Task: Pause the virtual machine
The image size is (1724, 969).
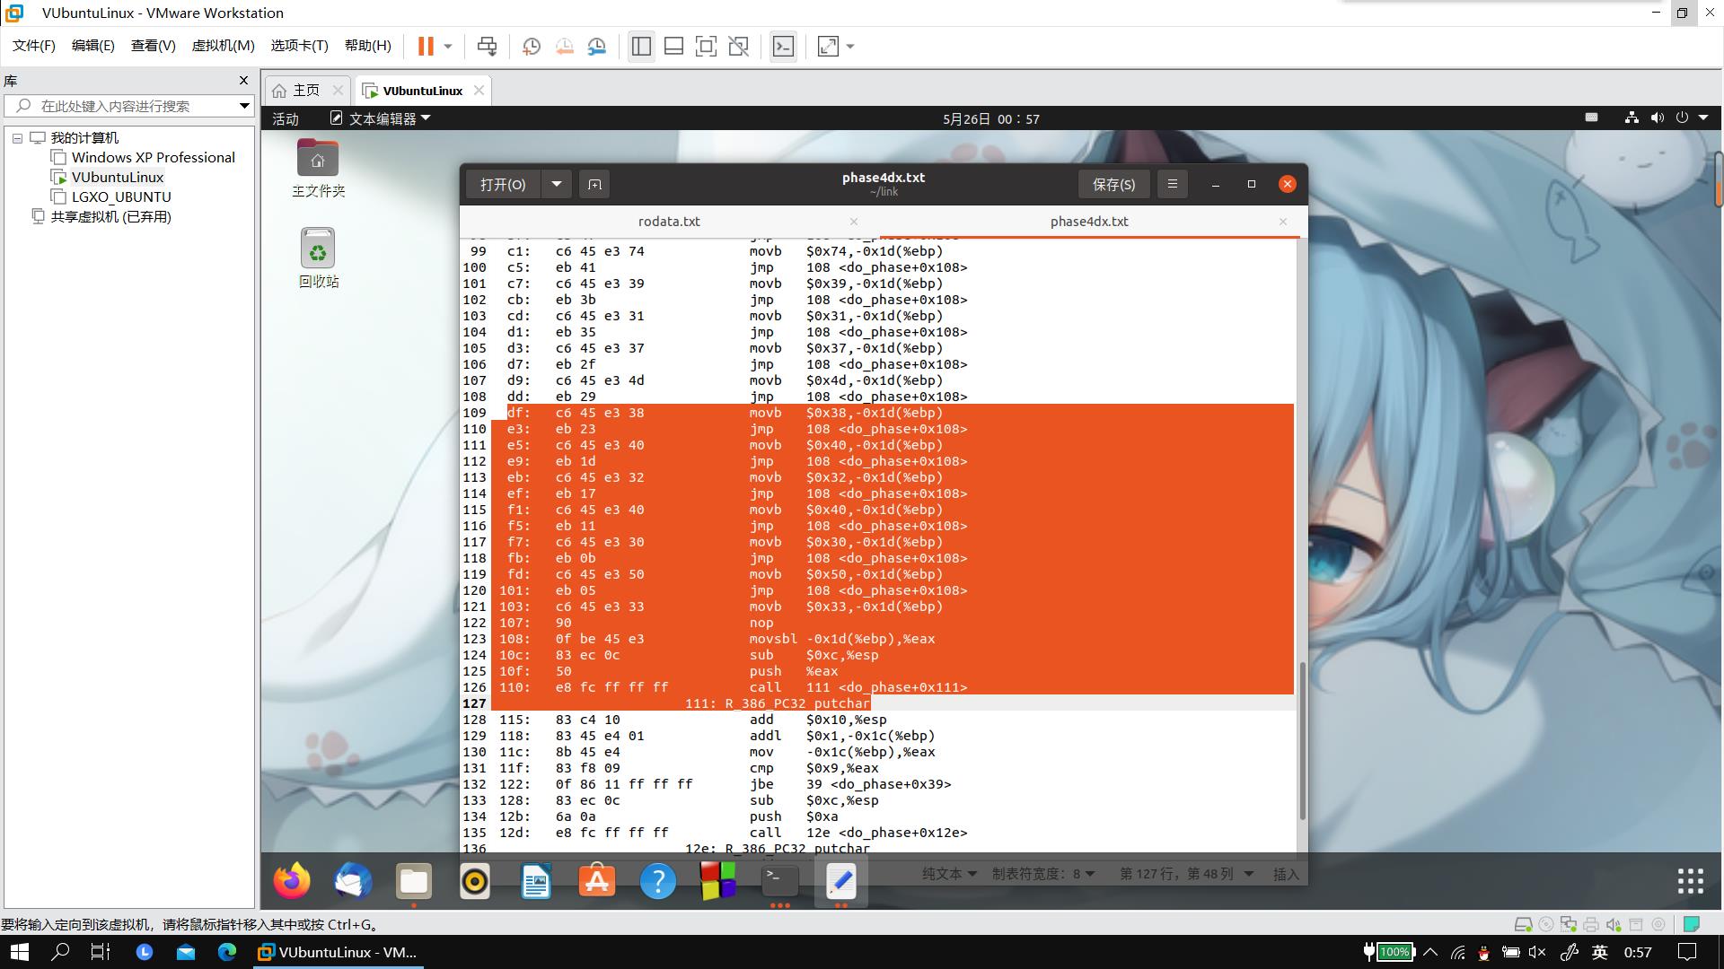Action: (x=426, y=47)
